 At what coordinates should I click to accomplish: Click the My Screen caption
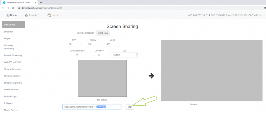click(102, 100)
